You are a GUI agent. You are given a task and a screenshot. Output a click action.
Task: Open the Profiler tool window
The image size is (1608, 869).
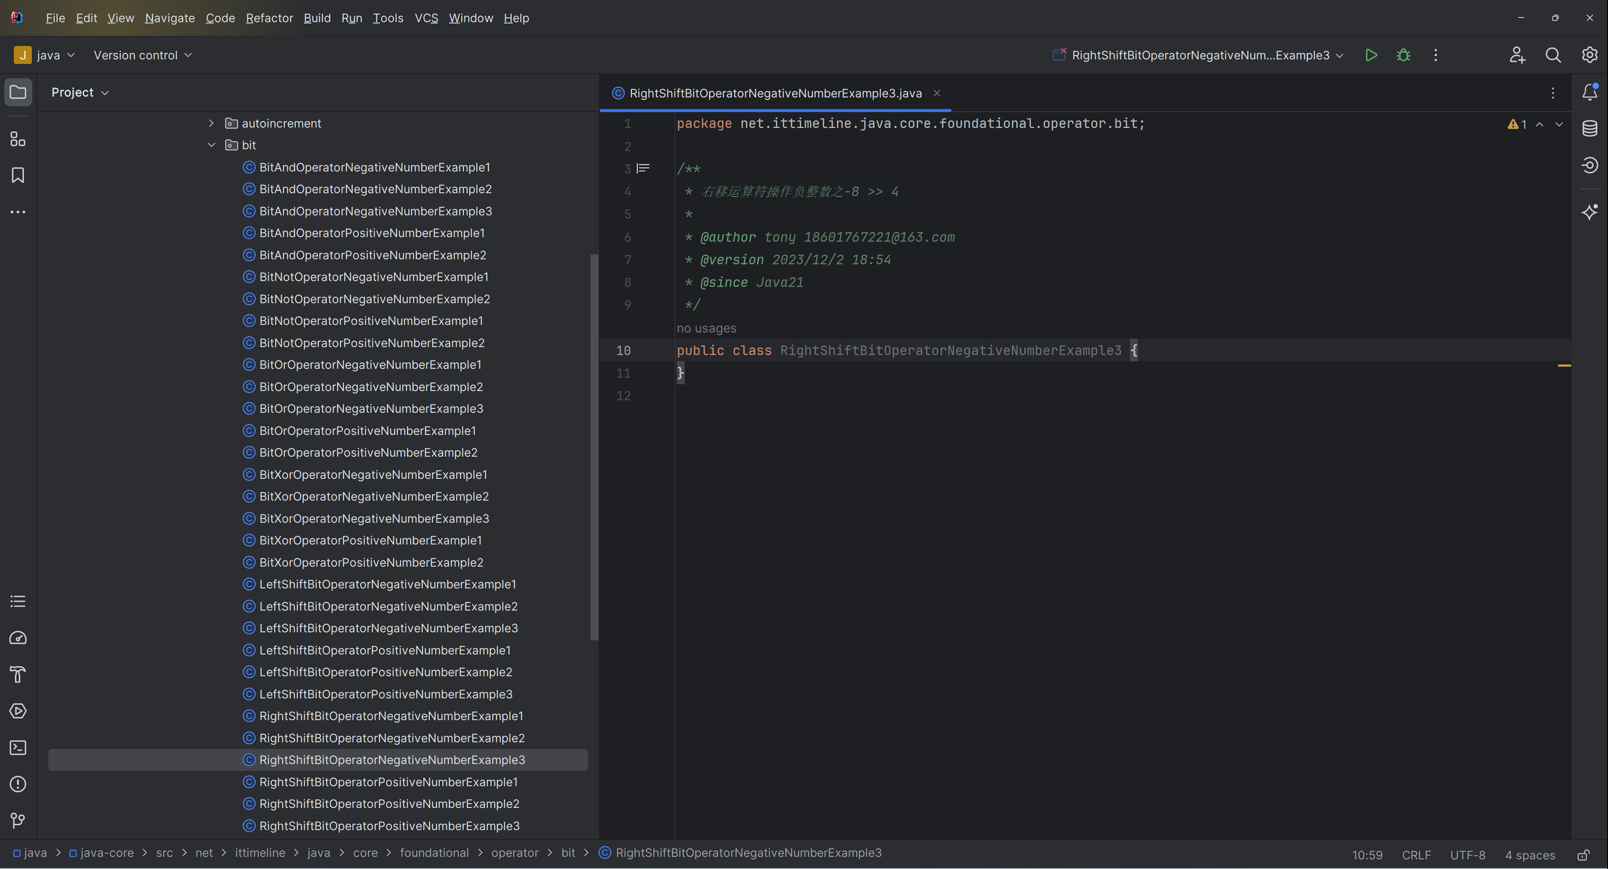click(18, 638)
